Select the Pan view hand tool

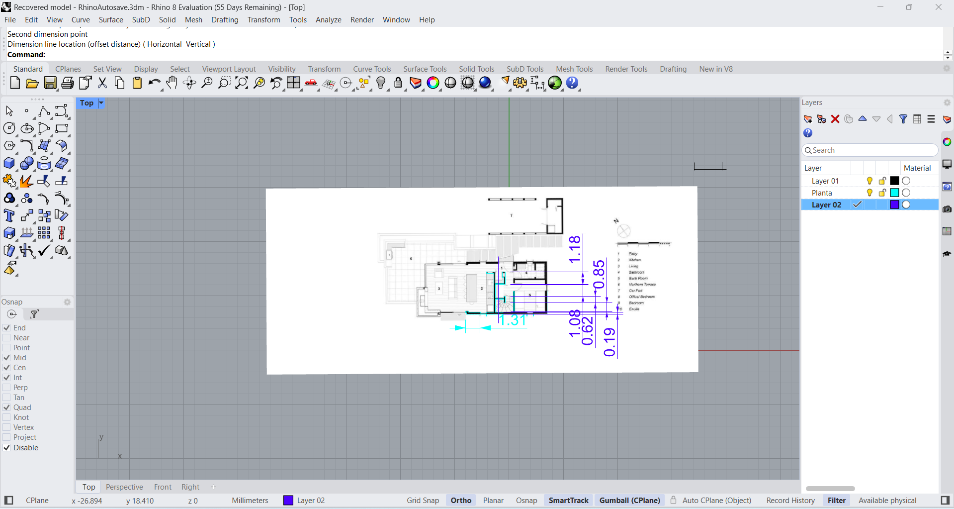[x=172, y=83]
